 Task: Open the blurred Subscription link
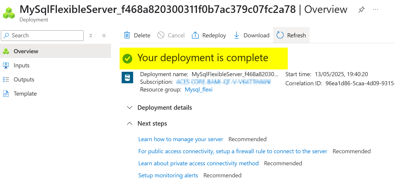pos(223,82)
